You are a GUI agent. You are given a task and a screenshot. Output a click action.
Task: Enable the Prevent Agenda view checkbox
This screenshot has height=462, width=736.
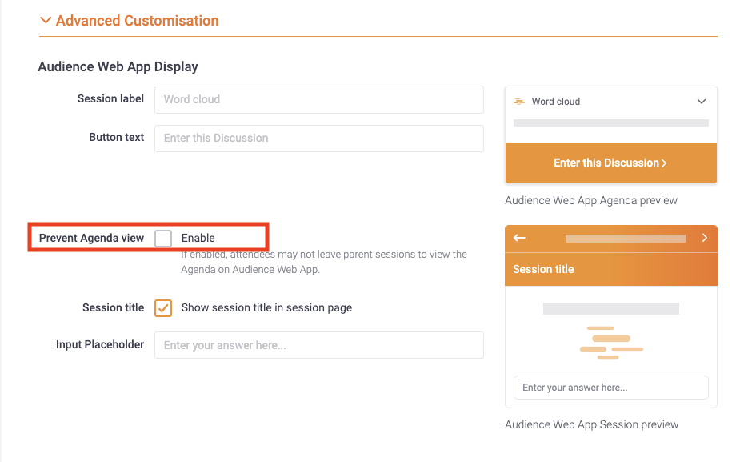point(163,239)
